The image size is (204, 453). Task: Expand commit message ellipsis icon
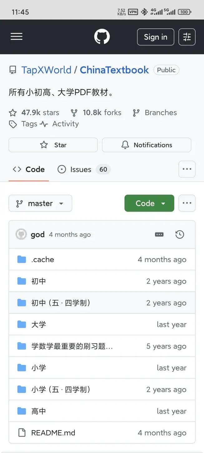tap(159, 235)
